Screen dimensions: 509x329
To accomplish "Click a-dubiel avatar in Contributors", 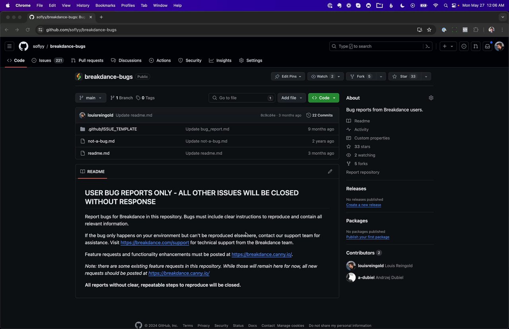I will click(x=351, y=278).
